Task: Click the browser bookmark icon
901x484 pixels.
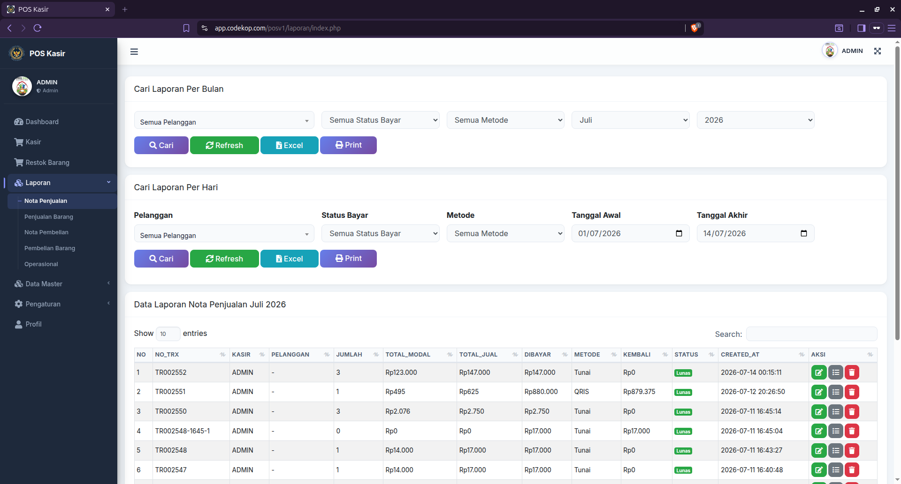Action: click(x=186, y=28)
